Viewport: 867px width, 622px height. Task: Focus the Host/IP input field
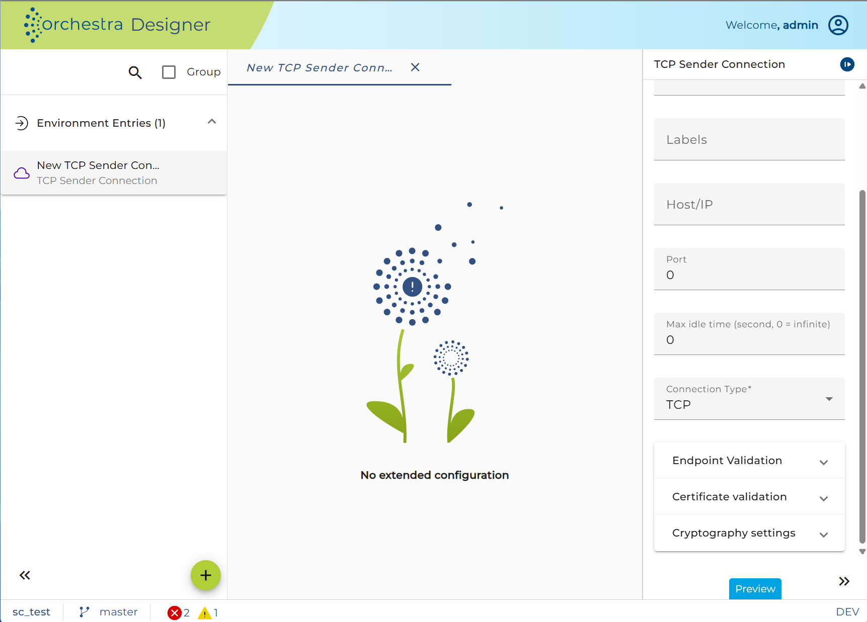pyautogui.click(x=749, y=204)
